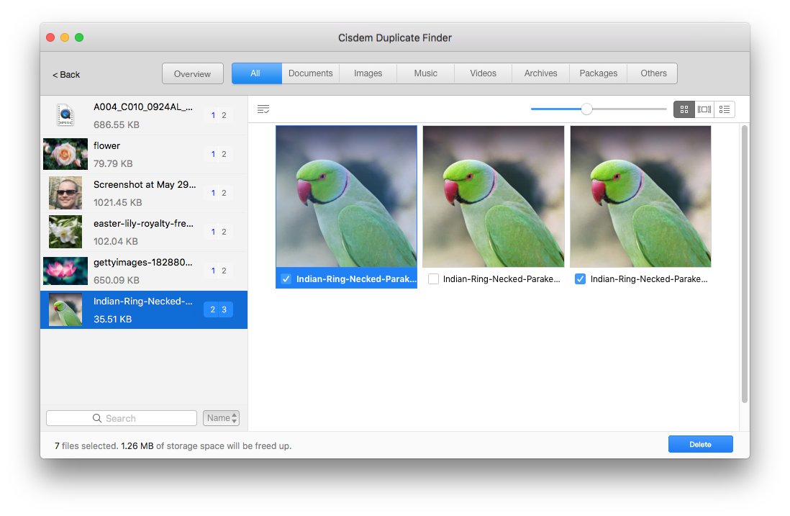Click the pink lotus gettyimages thumbnail

point(65,271)
